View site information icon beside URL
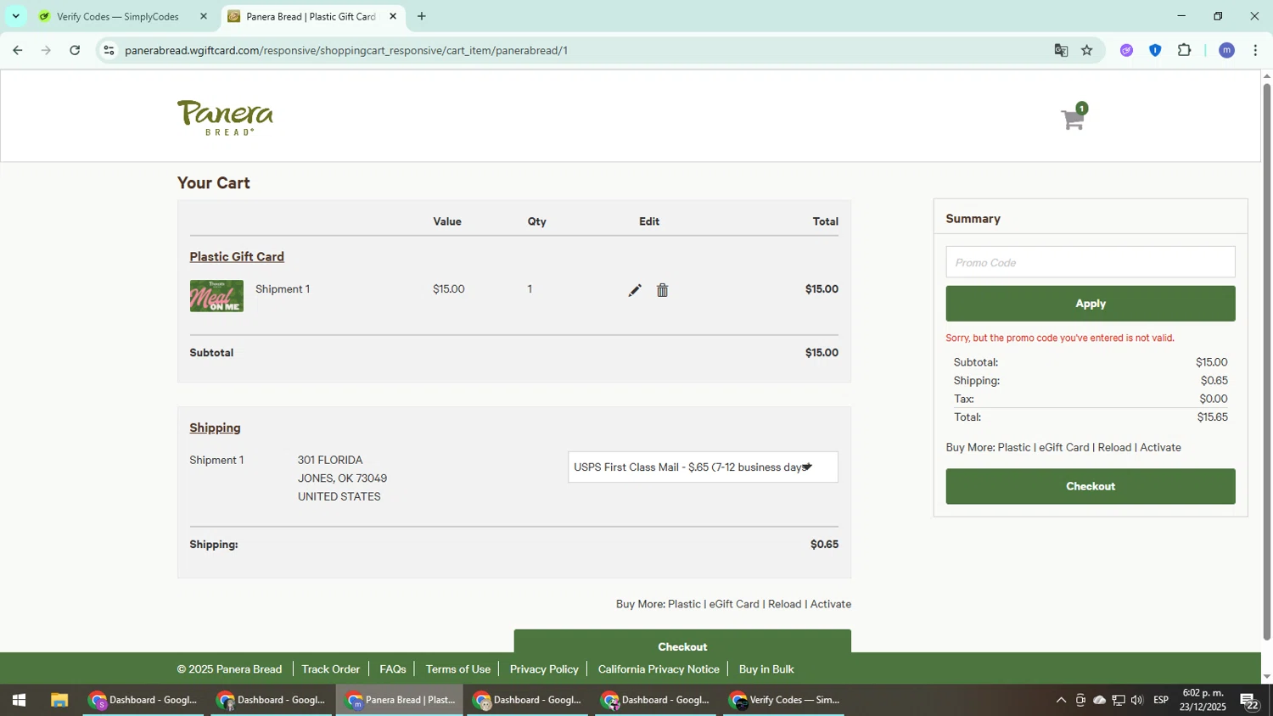 pyautogui.click(x=109, y=50)
